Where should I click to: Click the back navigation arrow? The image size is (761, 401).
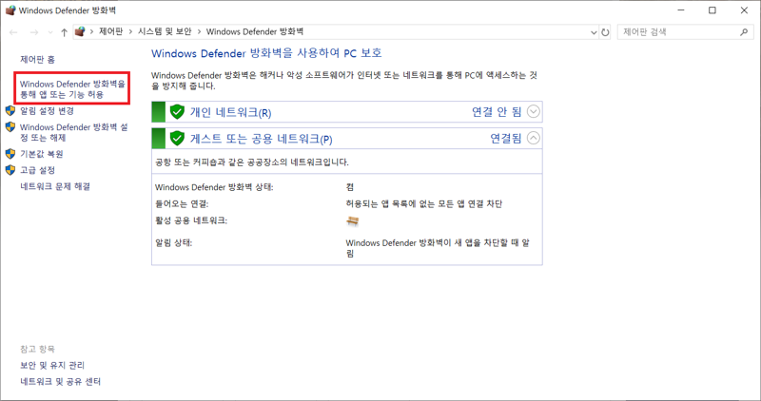coord(13,32)
